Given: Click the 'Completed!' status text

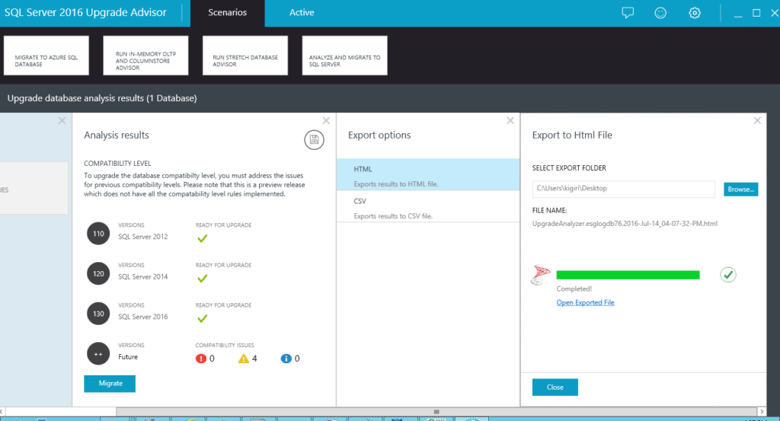Looking at the screenshot, I should (574, 289).
